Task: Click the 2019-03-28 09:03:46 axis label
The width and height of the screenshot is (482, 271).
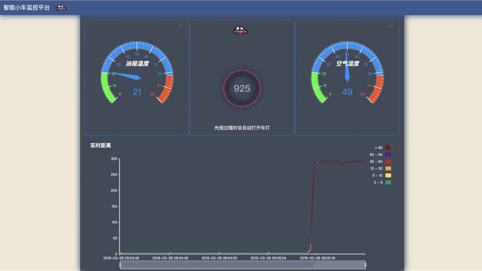Action: 121,258
